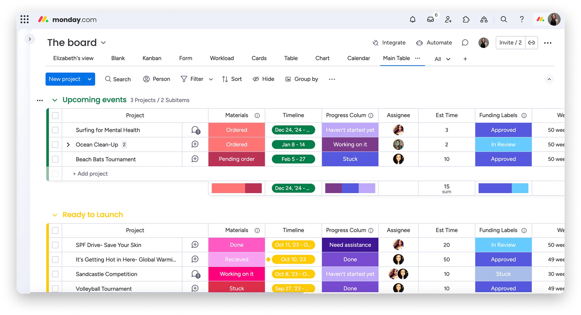Open the Form view tab
The image size is (581, 315).
pos(185,58)
